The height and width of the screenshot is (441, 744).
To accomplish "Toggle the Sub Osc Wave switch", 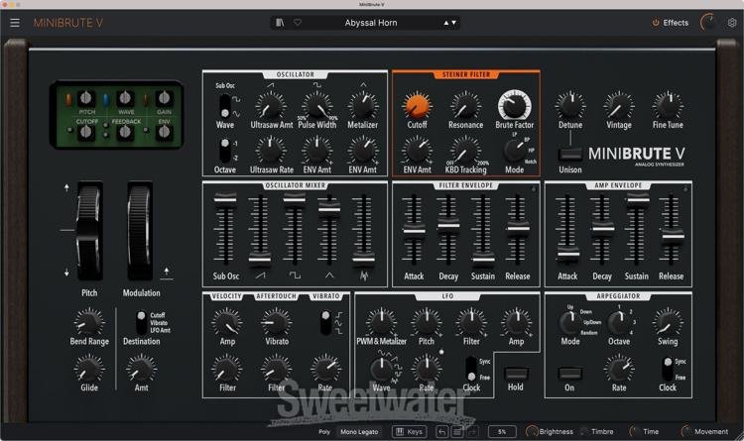I will tap(225, 106).
